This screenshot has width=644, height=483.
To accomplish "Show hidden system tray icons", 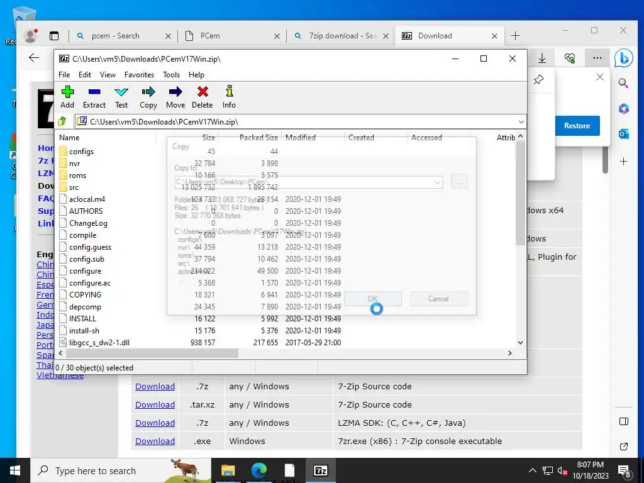I will point(532,470).
